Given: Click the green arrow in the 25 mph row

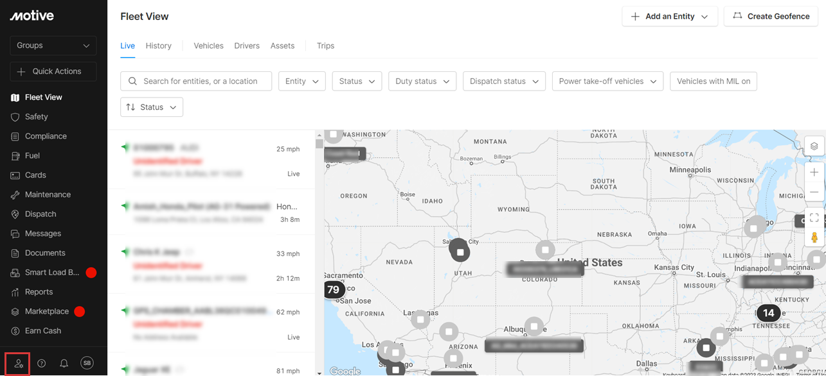Looking at the screenshot, I should pyautogui.click(x=125, y=148).
